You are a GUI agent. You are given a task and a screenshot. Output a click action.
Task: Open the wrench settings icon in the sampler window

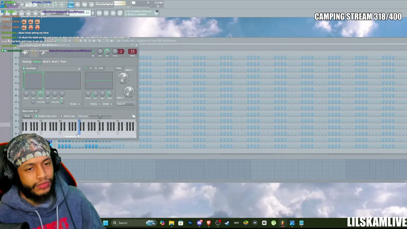tap(43, 53)
